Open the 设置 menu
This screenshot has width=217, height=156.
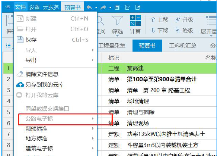pos(34,7)
